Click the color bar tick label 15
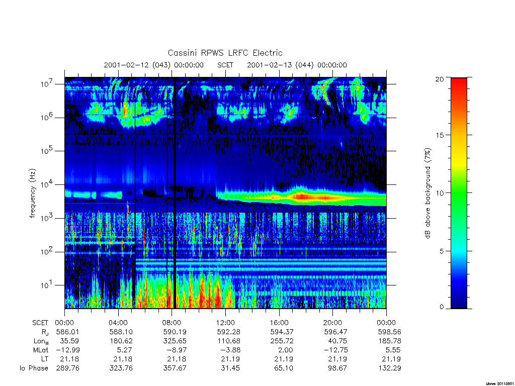The image size is (515, 386). [440, 135]
